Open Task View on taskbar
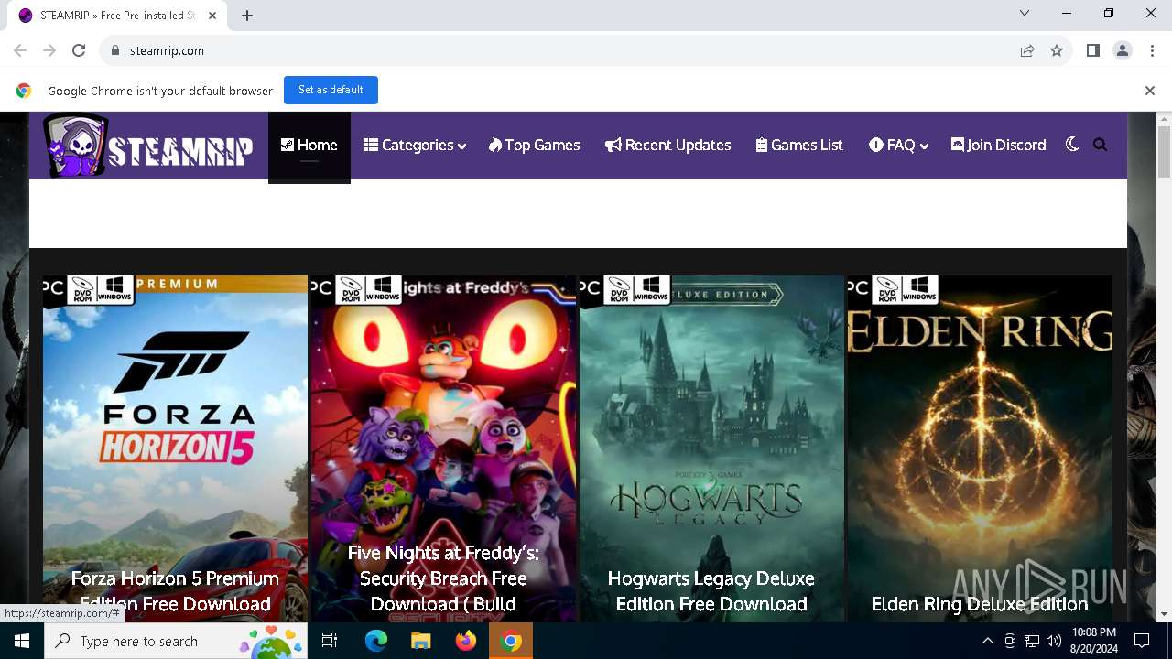Screen dimensions: 1172x659 [x=330, y=641]
